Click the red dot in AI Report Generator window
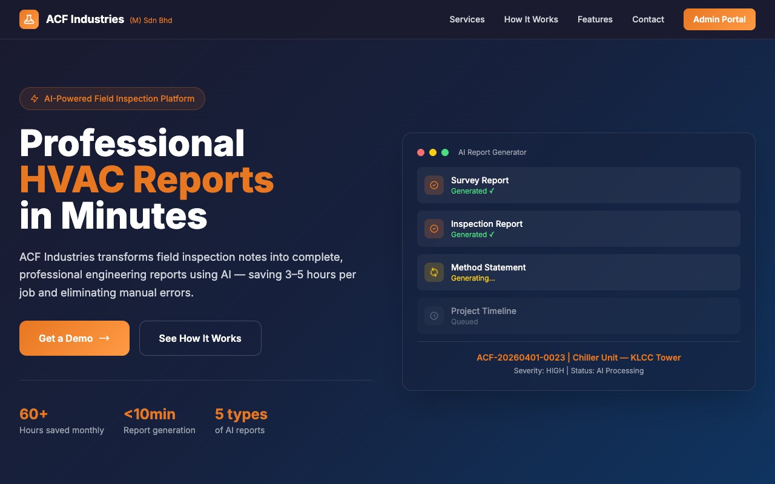This screenshot has height=484, width=775. [421, 152]
